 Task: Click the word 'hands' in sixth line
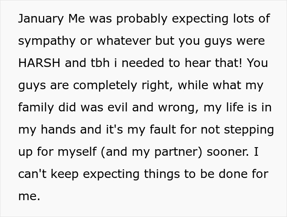58,129
